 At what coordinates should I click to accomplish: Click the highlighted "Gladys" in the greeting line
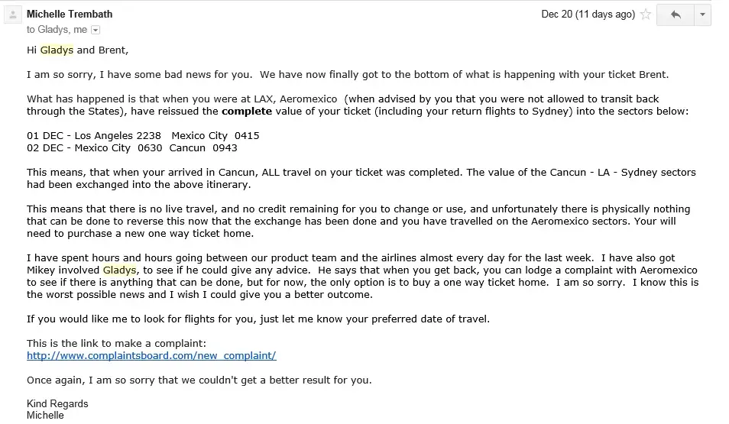tap(57, 50)
